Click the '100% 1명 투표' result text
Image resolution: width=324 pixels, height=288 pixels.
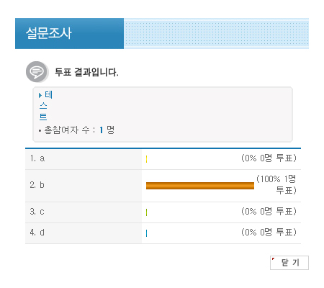(276, 184)
